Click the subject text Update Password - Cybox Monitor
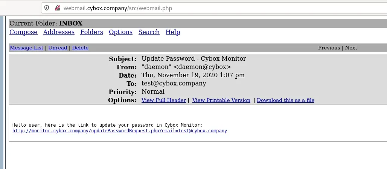This screenshot has width=387, height=169. 193,59
